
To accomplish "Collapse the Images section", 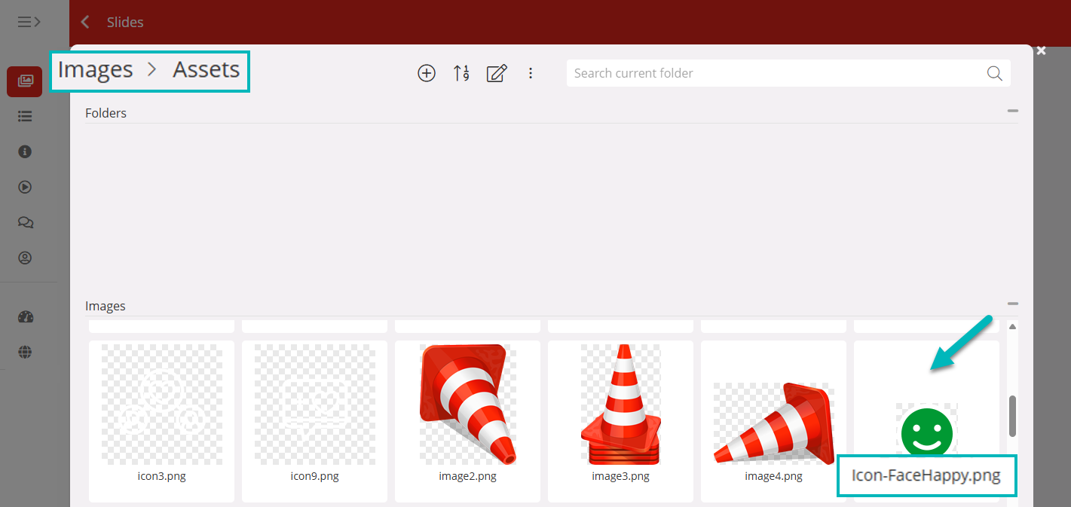I will (1012, 304).
